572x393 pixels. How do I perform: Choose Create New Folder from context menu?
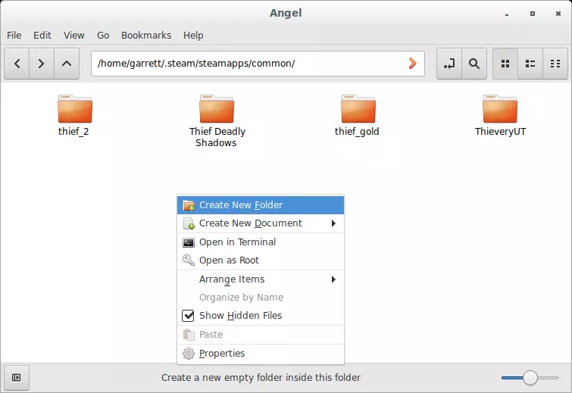(x=261, y=205)
